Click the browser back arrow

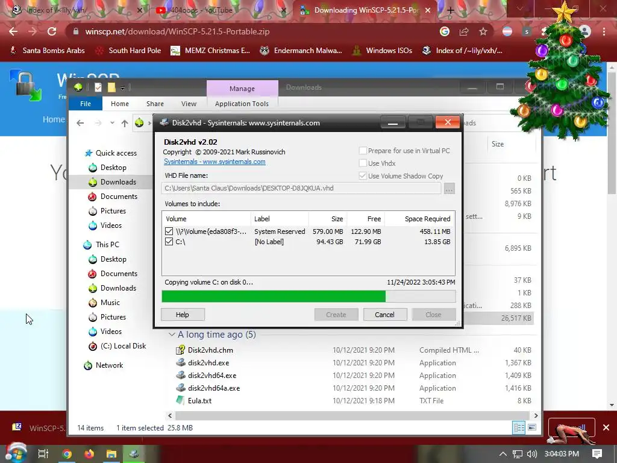click(13, 31)
